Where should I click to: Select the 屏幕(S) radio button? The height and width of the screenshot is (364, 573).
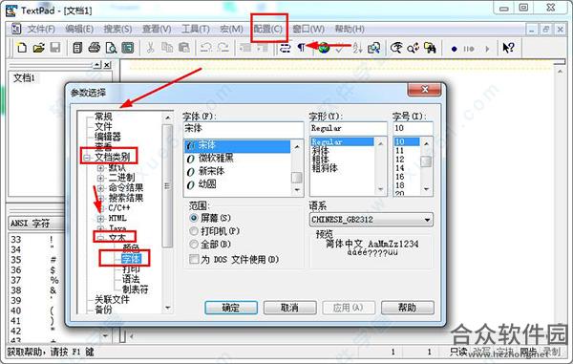coord(194,218)
